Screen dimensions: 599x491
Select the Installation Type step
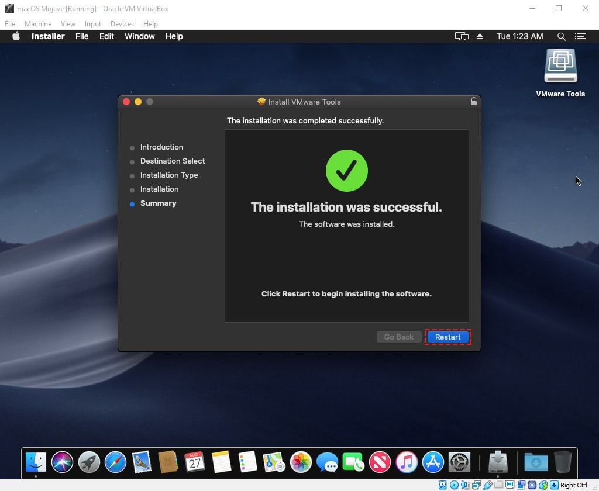click(169, 175)
